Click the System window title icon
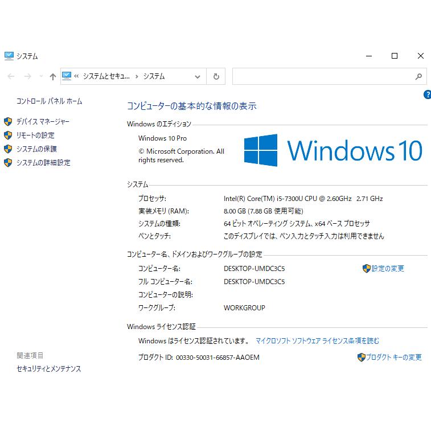The height and width of the screenshot is (431, 431). click(x=9, y=56)
